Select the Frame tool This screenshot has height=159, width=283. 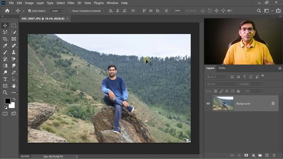point(14,39)
